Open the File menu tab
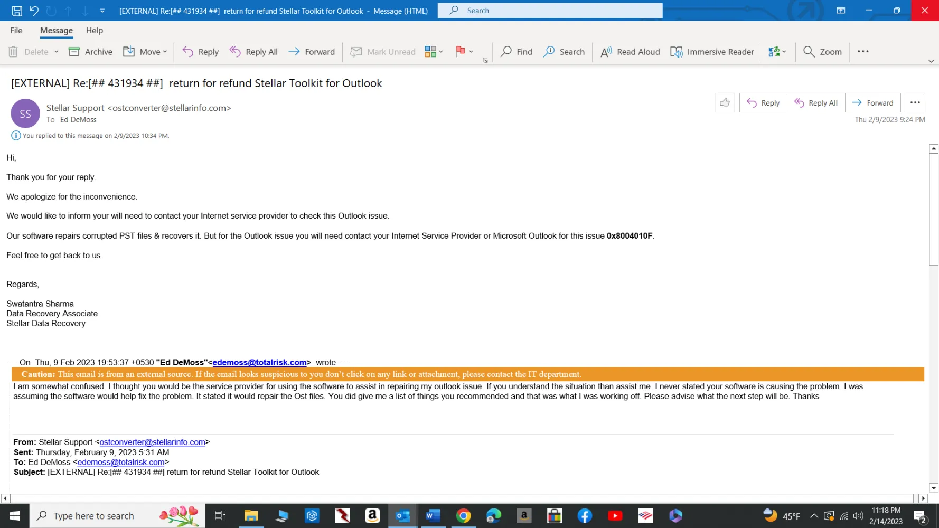 click(x=16, y=30)
